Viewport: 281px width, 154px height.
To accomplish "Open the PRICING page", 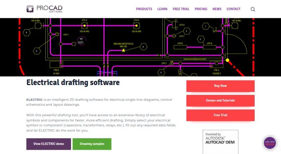I will pos(201,9).
